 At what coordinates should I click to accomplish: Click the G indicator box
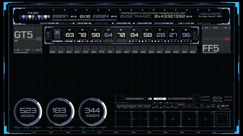pos(48,33)
